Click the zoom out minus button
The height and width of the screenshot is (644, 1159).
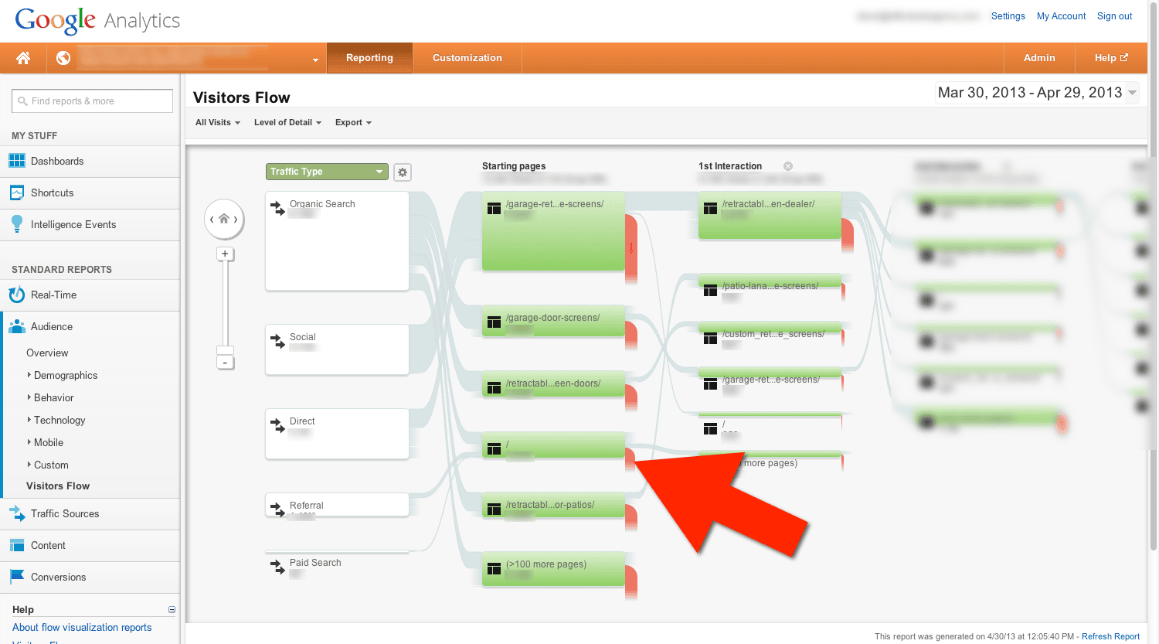click(x=225, y=363)
